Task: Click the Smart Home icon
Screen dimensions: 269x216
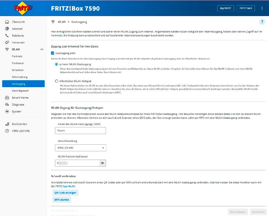Action: (7, 98)
